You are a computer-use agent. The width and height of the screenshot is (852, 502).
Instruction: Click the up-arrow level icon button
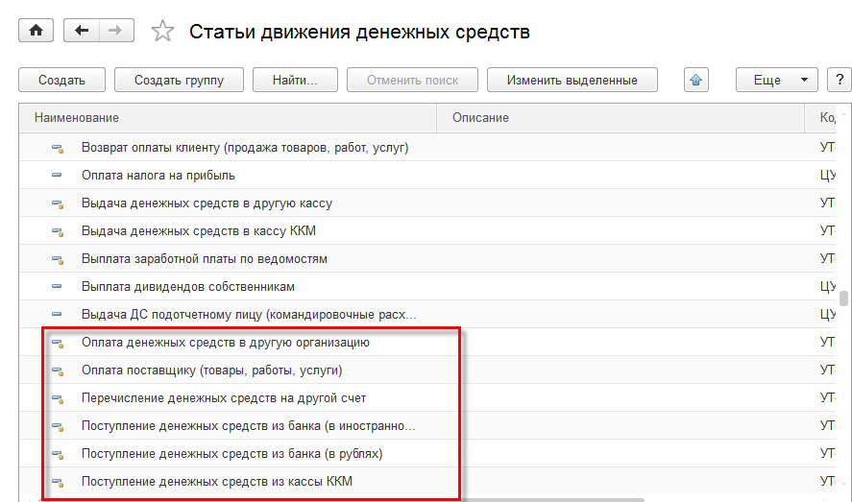(x=696, y=80)
